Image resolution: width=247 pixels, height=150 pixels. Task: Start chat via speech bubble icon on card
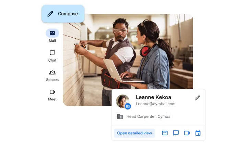pyautogui.click(x=176, y=133)
